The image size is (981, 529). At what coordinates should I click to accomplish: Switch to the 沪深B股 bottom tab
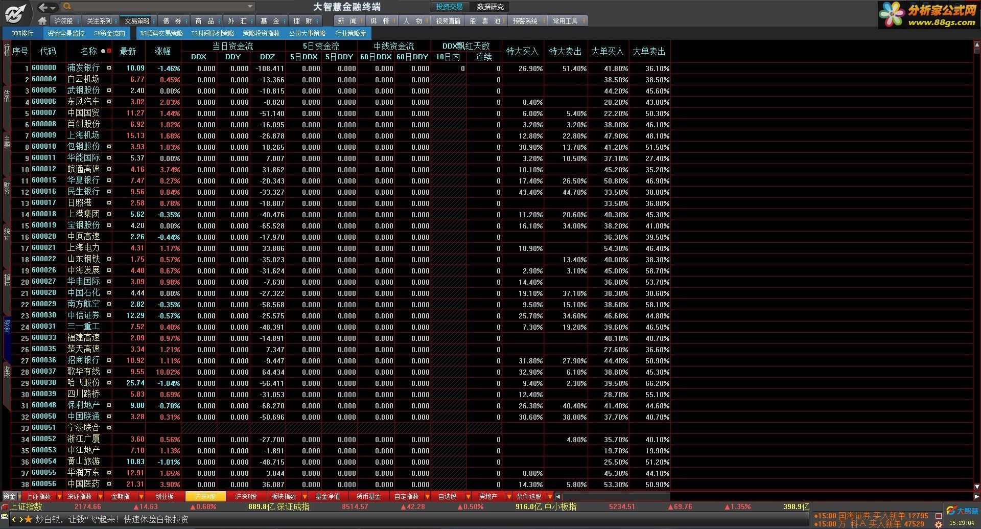[x=246, y=496]
